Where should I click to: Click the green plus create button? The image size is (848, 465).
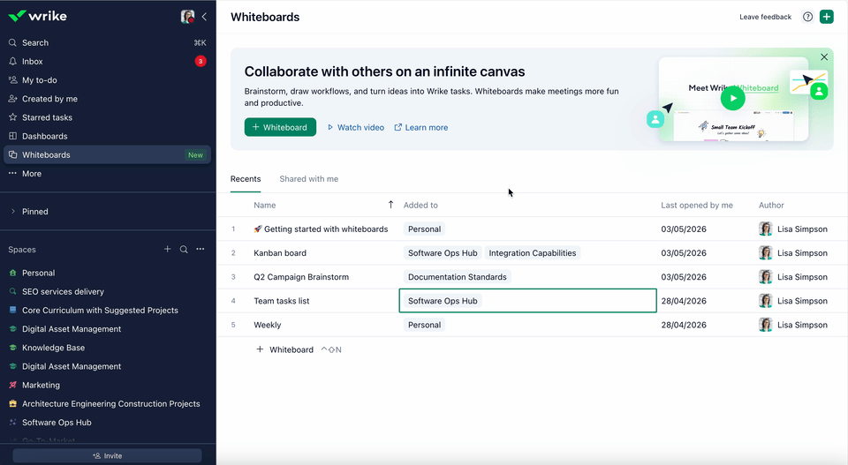(827, 17)
